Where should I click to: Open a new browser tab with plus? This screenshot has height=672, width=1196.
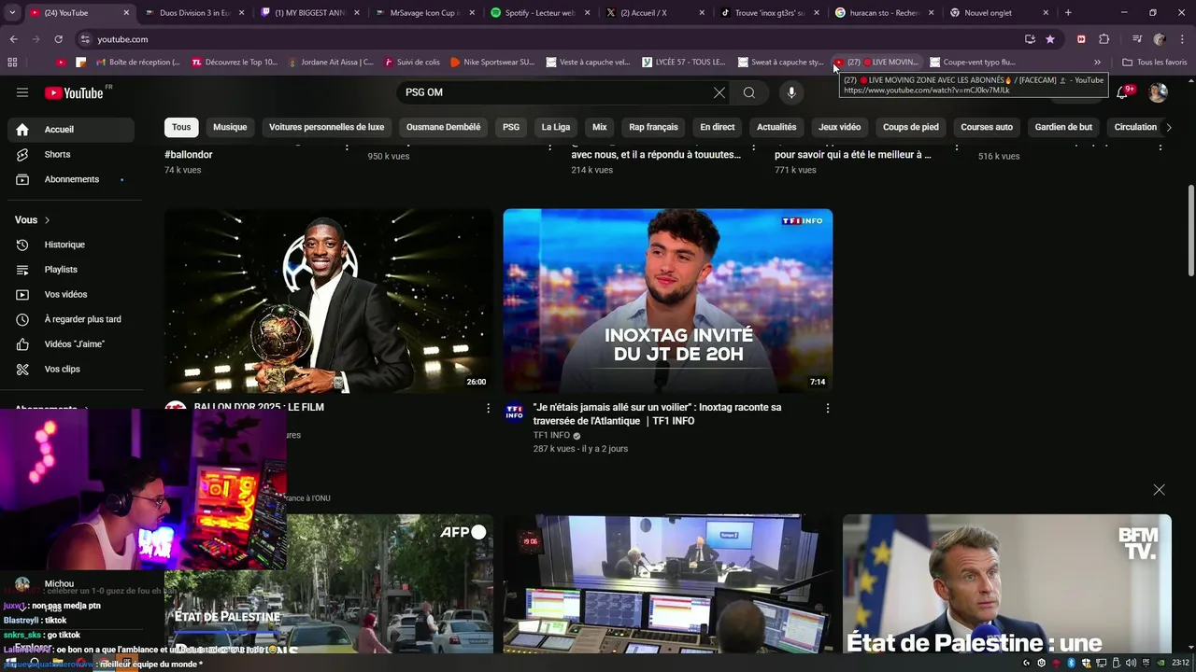tap(1068, 13)
